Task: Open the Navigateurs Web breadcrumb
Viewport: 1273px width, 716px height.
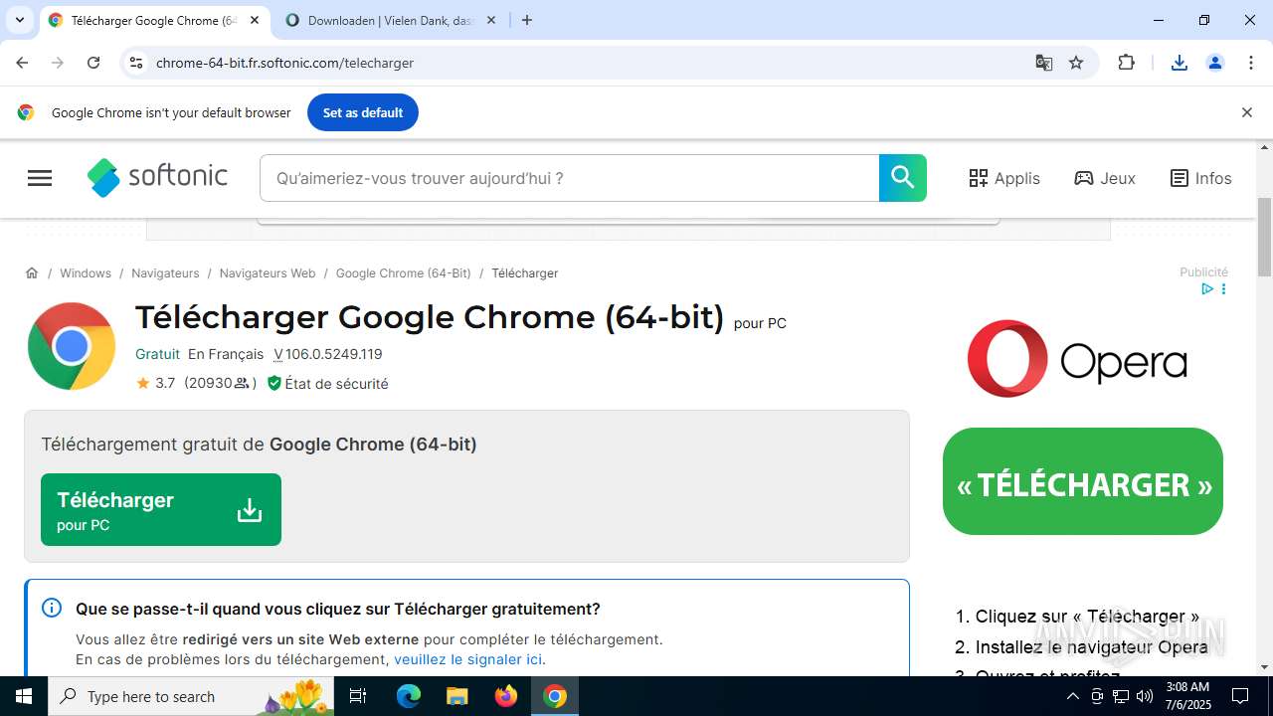Action: (x=268, y=272)
